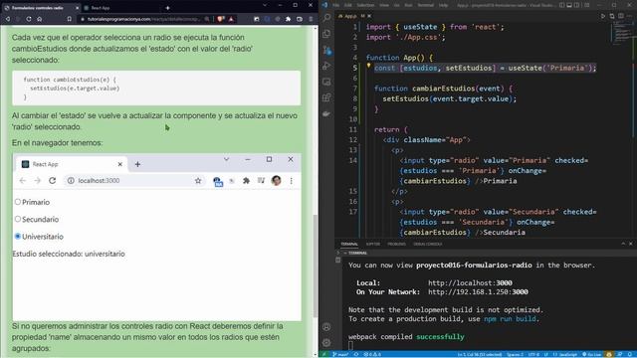637x358 pixels.
Task: Split the editor to the right
Action: click(621, 16)
